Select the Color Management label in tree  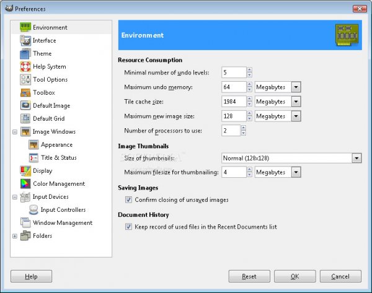point(59,184)
